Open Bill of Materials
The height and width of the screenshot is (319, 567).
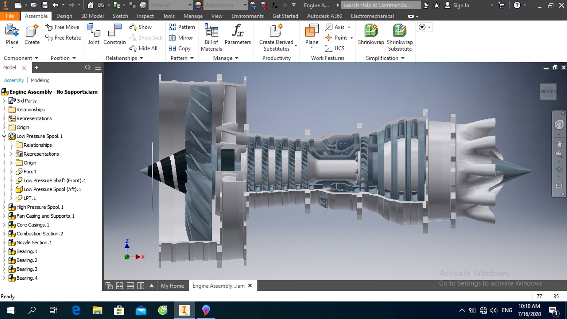coord(211,35)
